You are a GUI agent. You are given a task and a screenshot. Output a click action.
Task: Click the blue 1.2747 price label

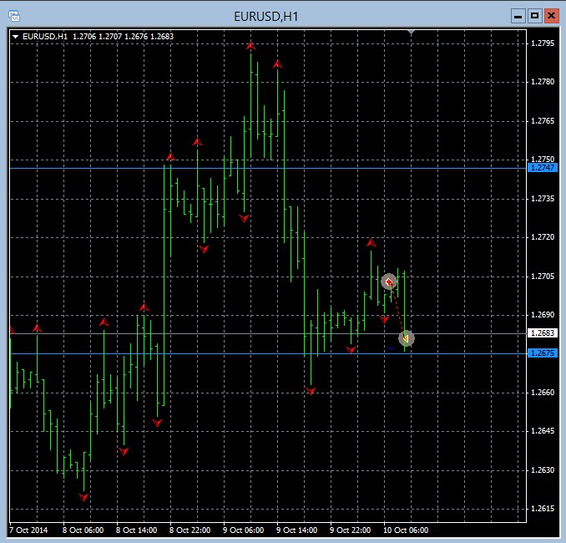[x=541, y=168]
